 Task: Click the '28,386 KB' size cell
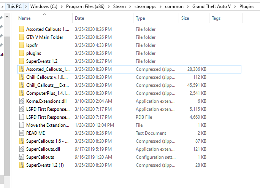pyautogui.click(x=197, y=69)
